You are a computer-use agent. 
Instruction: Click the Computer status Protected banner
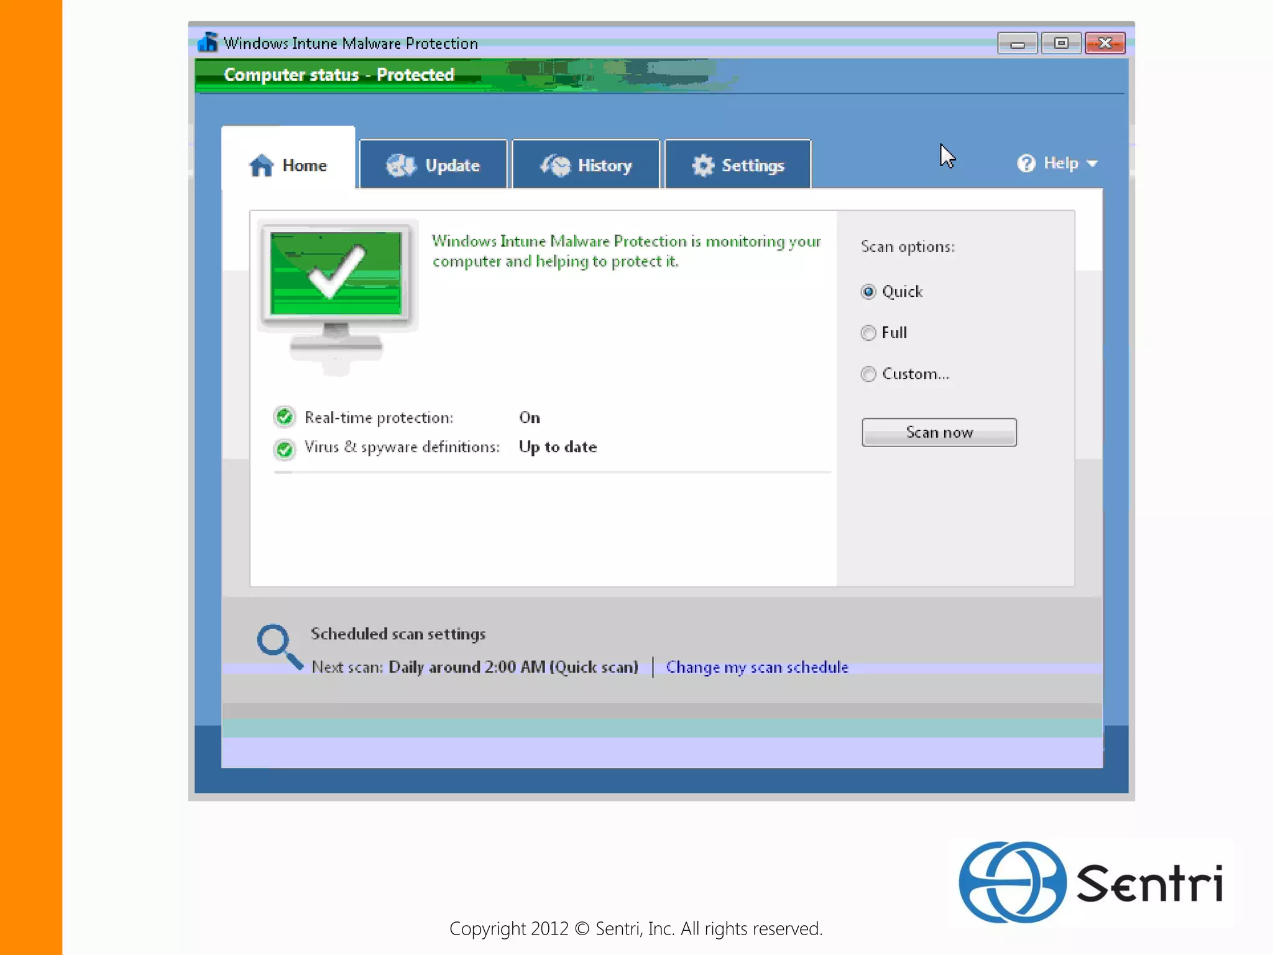(x=339, y=75)
